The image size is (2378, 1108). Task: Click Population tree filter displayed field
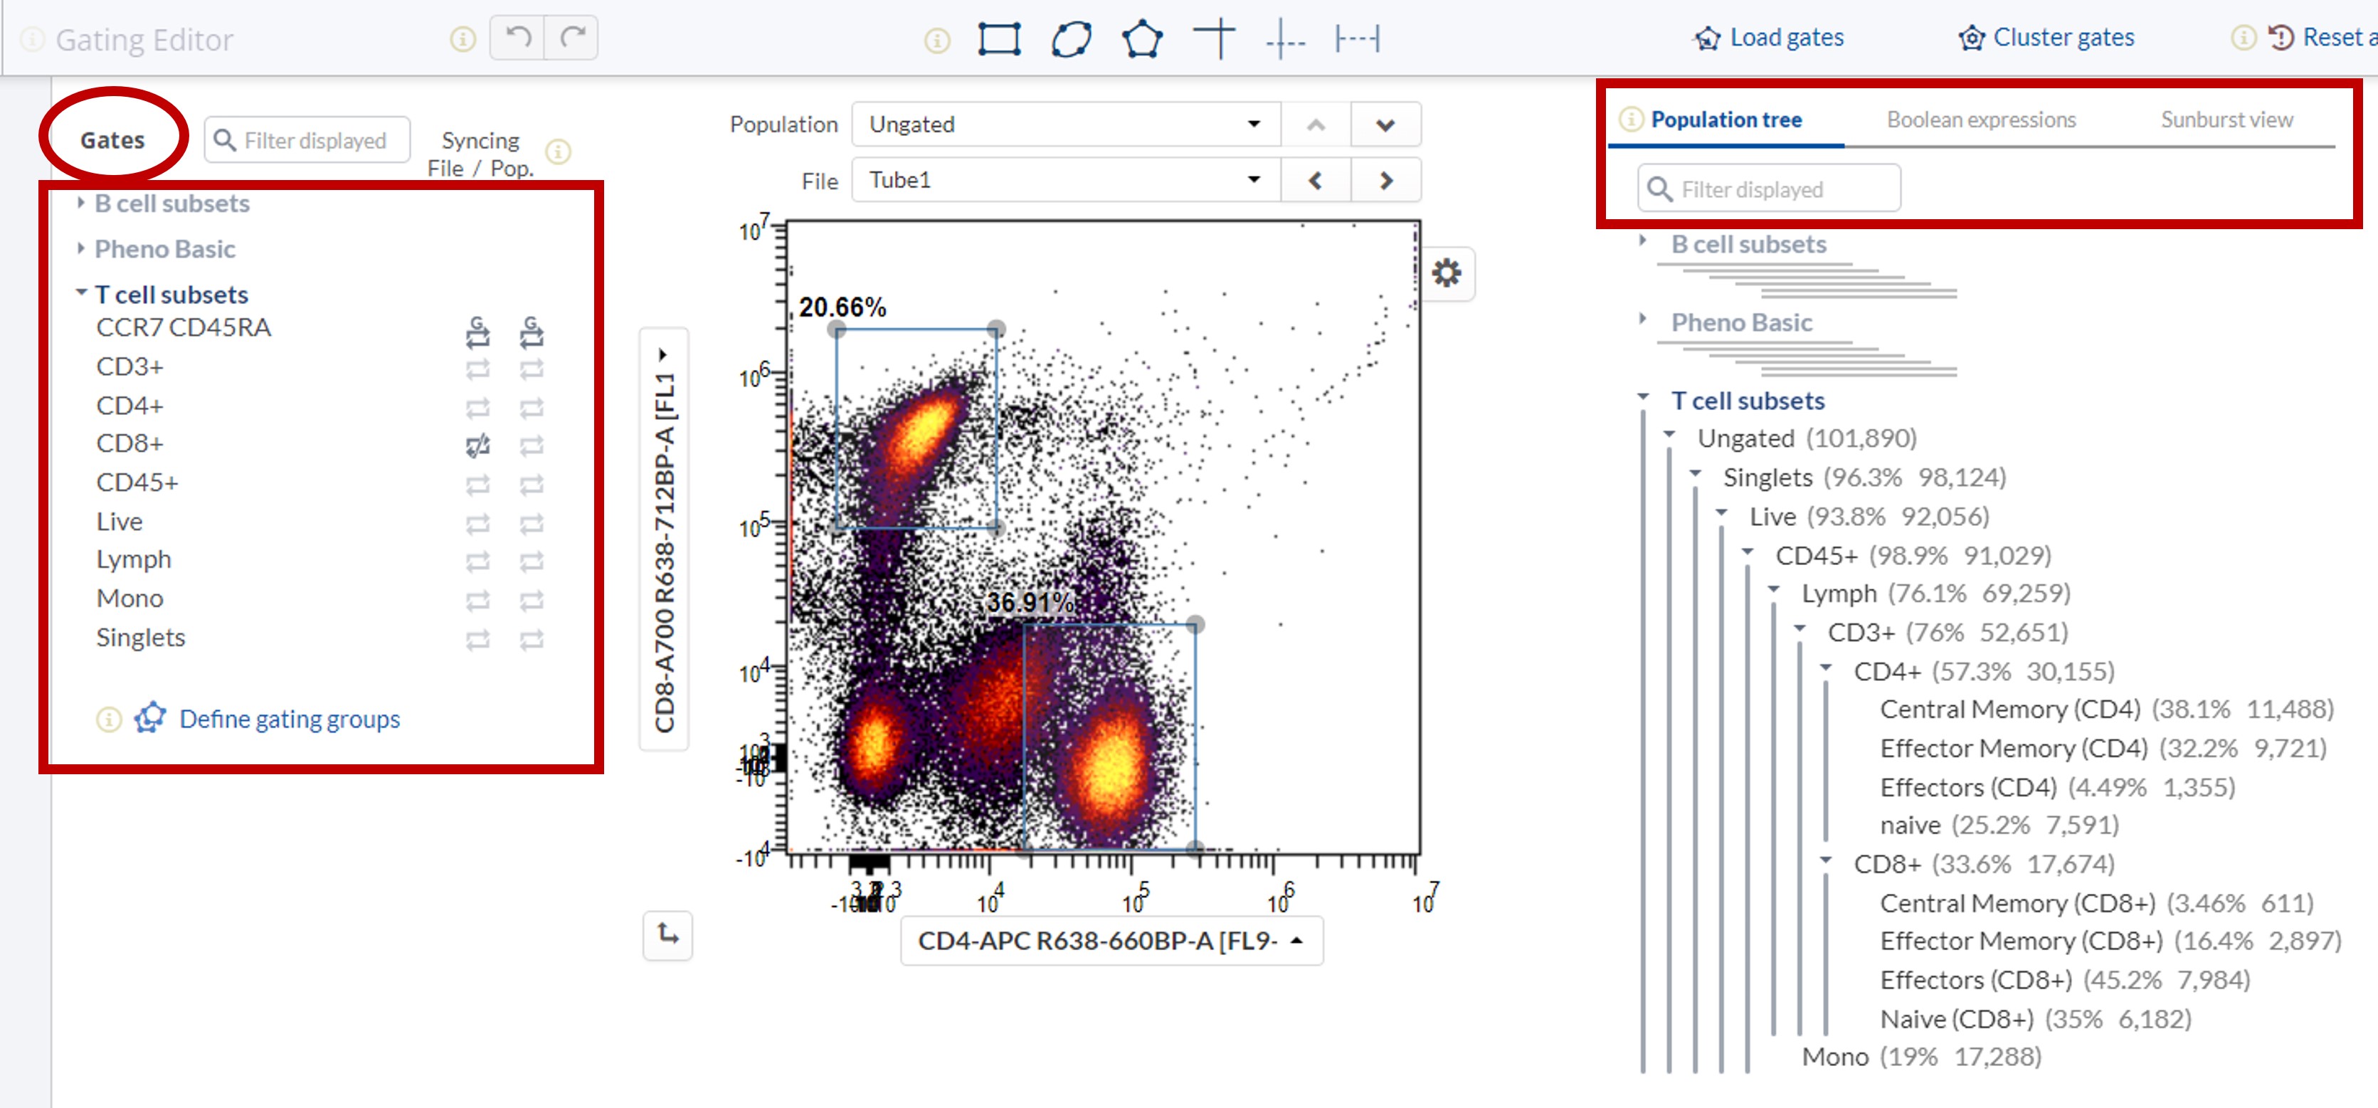click(x=1769, y=189)
